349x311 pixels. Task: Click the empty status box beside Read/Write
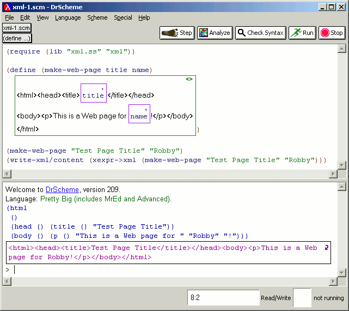(302, 297)
